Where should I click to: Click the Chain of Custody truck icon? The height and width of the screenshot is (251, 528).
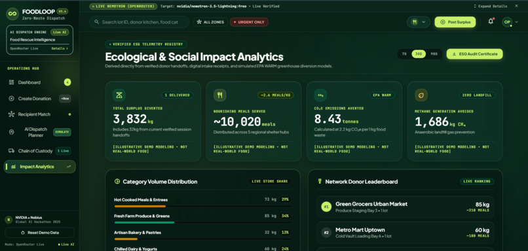pos(11,151)
